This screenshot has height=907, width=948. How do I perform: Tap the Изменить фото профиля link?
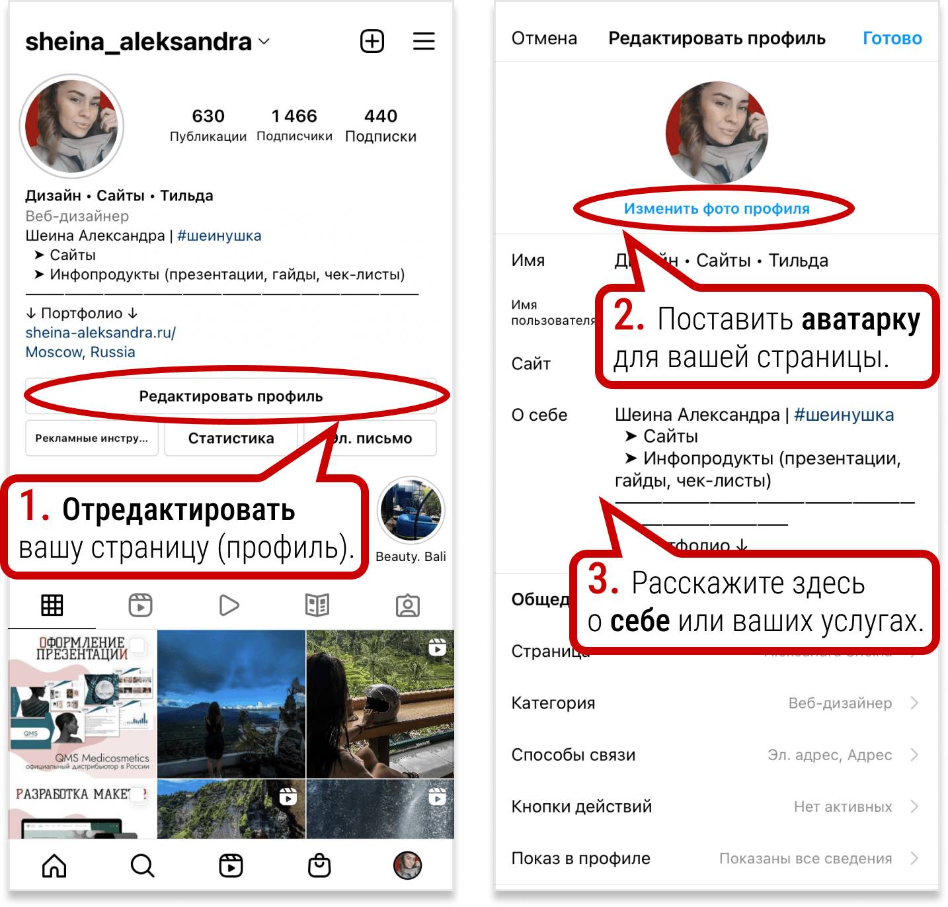(717, 208)
